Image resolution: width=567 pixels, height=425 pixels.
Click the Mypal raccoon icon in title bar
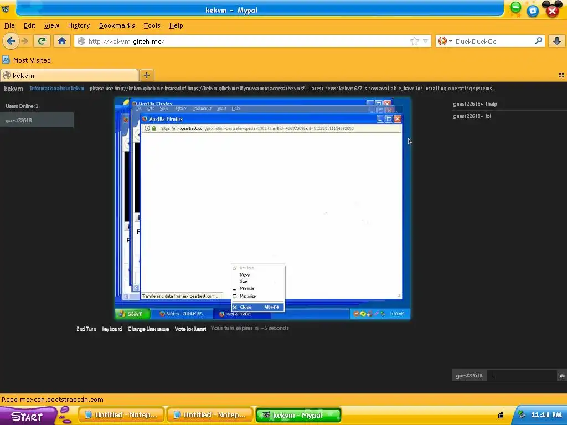(x=5, y=9)
